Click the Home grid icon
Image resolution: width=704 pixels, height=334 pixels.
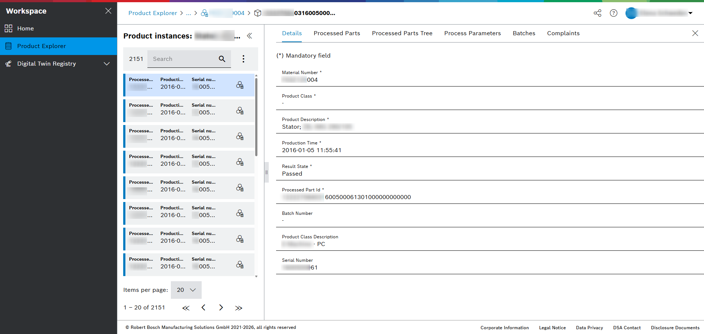coord(8,29)
